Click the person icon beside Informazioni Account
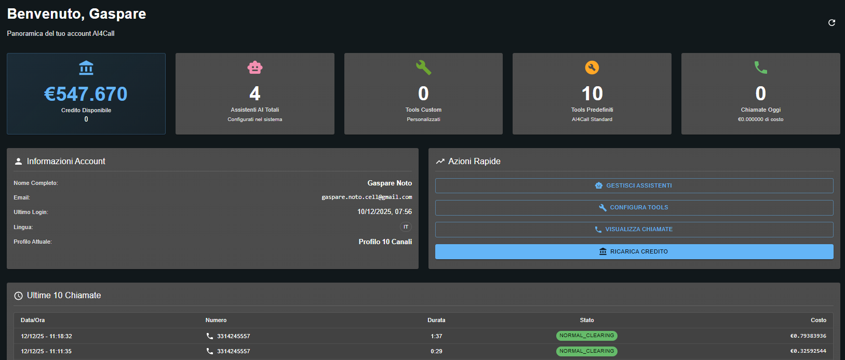Image resolution: width=845 pixels, height=360 pixels. 18,162
